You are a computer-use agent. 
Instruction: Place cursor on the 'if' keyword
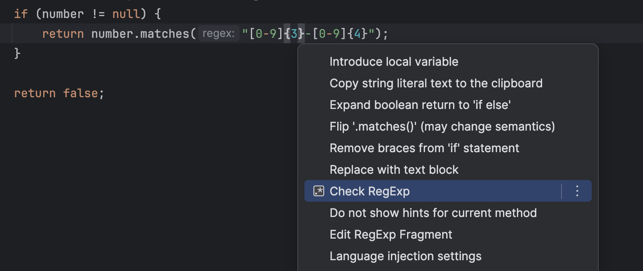coord(20,14)
